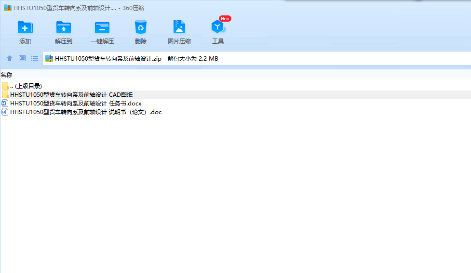This screenshot has height=273, width=471.
Task: Click the CAD图纸 folder icon
Action: pyautogui.click(x=5, y=95)
